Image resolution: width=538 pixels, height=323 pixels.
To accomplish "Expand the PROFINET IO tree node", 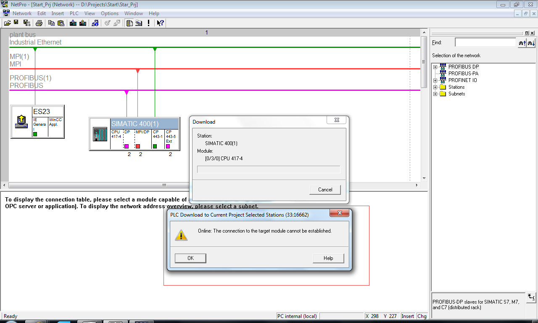I will pyautogui.click(x=435, y=80).
